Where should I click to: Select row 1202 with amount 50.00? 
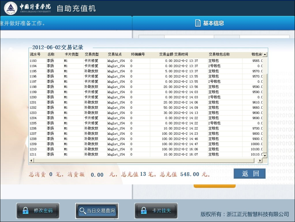click(94, 107)
